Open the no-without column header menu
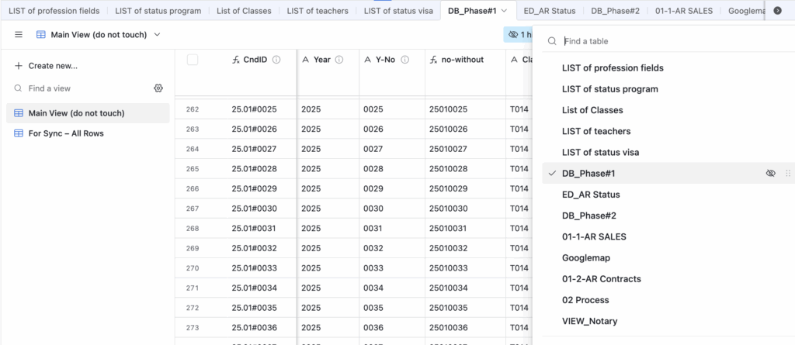Viewport: 795px width, 345px height. 463,60
